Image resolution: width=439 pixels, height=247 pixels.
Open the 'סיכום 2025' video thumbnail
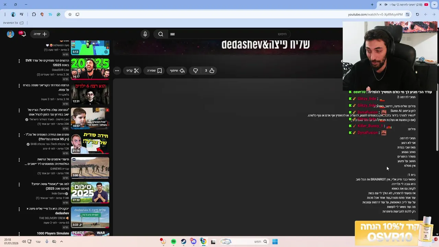pyautogui.click(x=90, y=192)
